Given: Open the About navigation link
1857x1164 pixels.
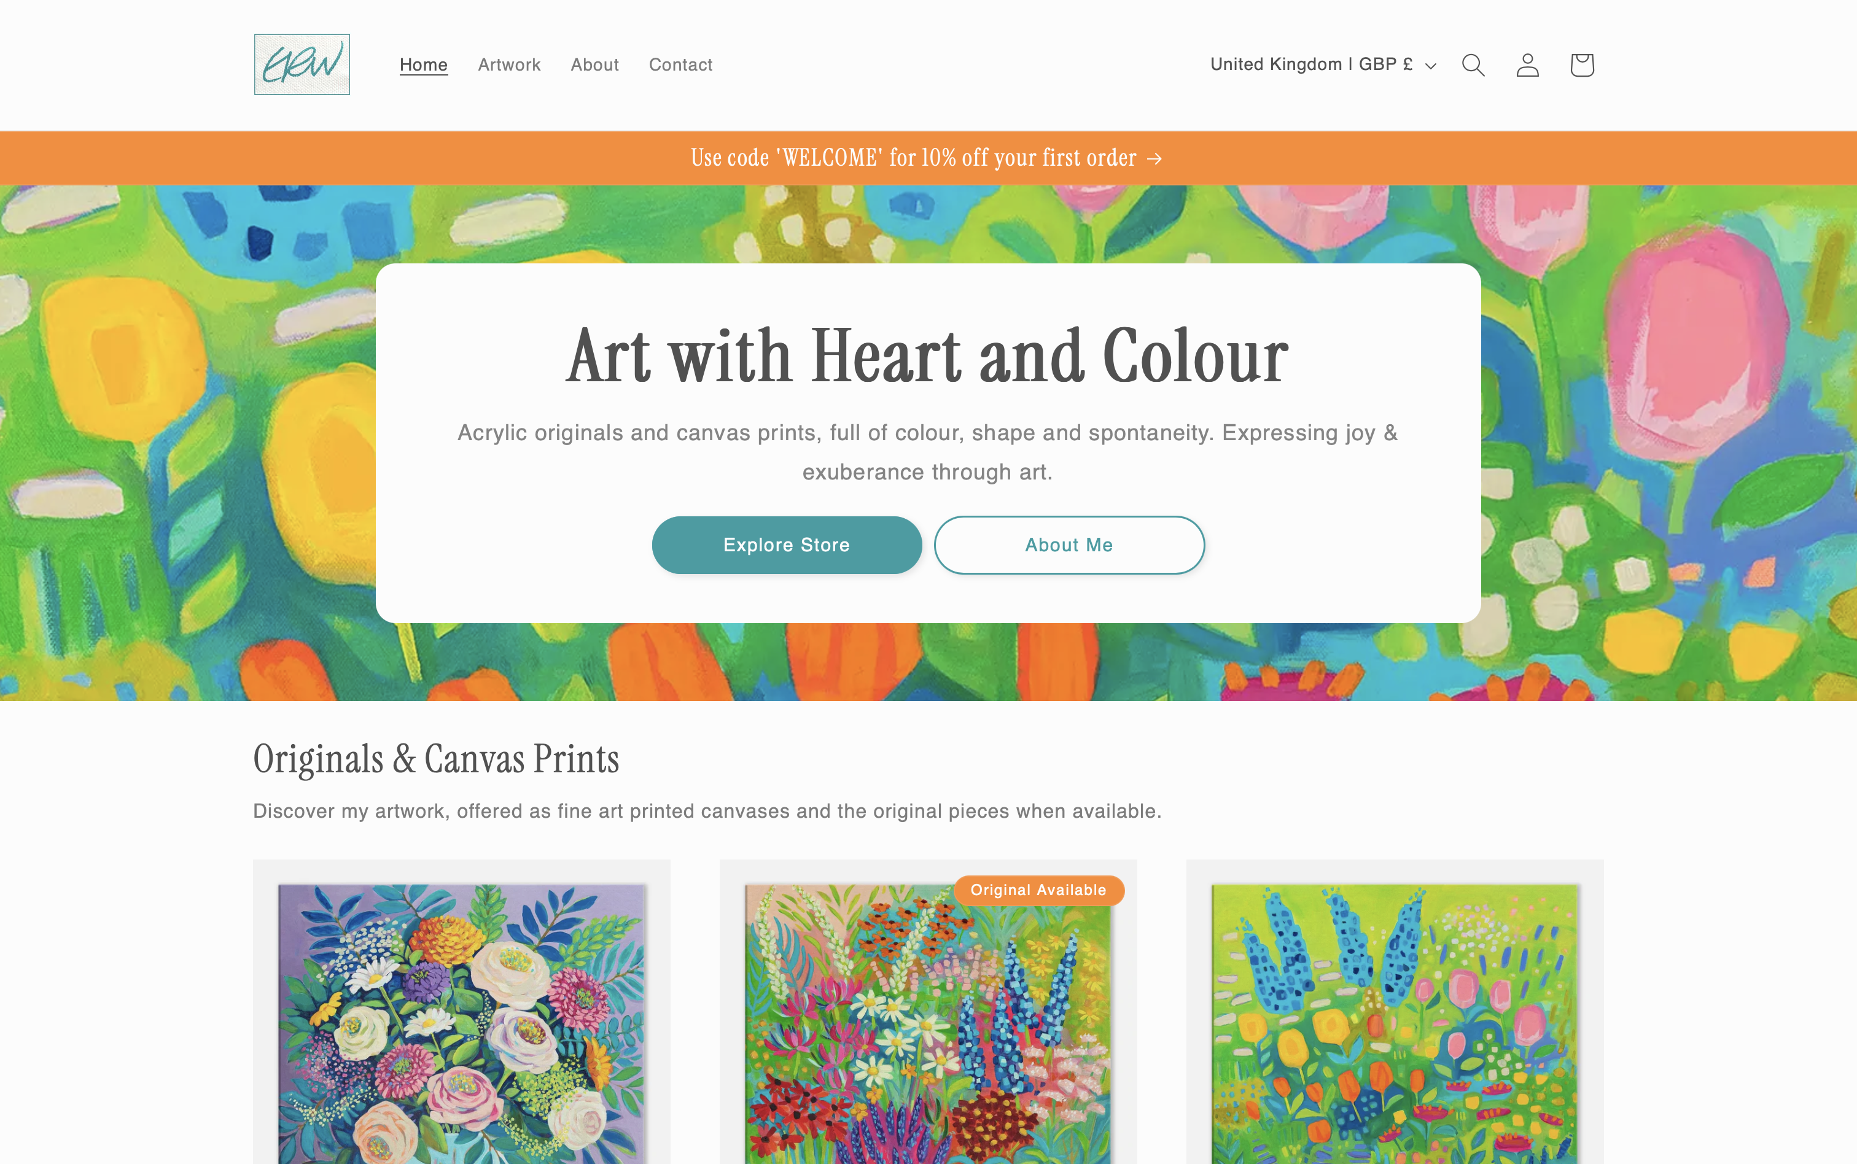Looking at the screenshot, I should point(594,64).
